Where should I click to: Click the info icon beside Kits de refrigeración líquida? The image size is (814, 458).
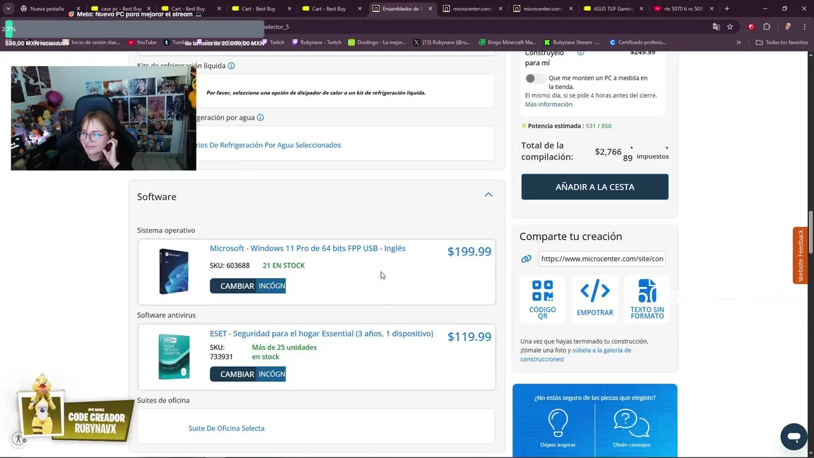[231, 66]
